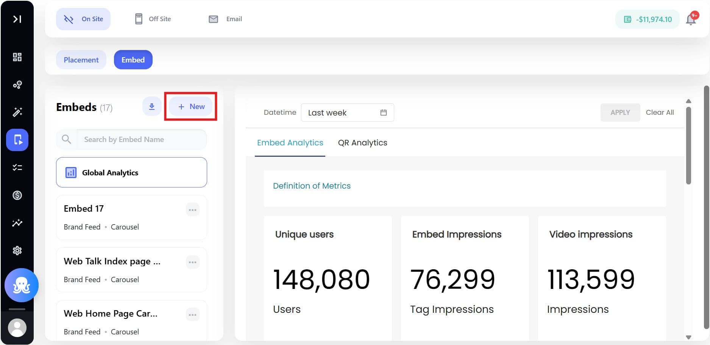This screenshot has width=710, height=345.
Task: Open the checklist icon in sidebar
Action: pyautogui.click(x=17, y=167)
